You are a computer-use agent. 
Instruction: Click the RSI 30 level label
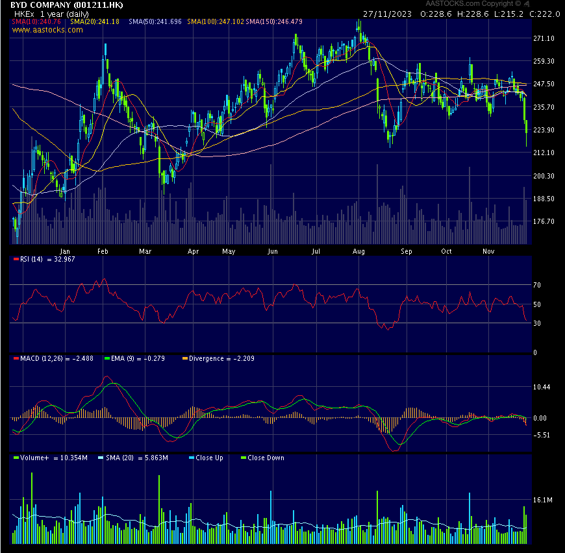pos(537,323)
